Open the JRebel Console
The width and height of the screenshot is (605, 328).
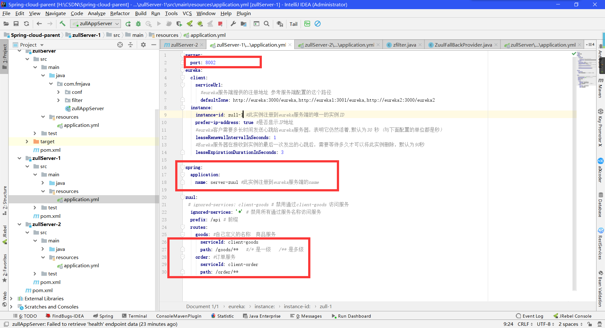[x=572, y=316]
